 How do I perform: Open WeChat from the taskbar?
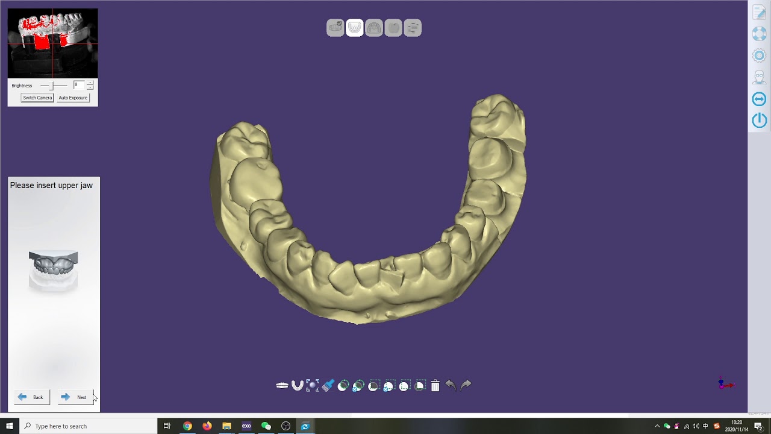(266, 426)
